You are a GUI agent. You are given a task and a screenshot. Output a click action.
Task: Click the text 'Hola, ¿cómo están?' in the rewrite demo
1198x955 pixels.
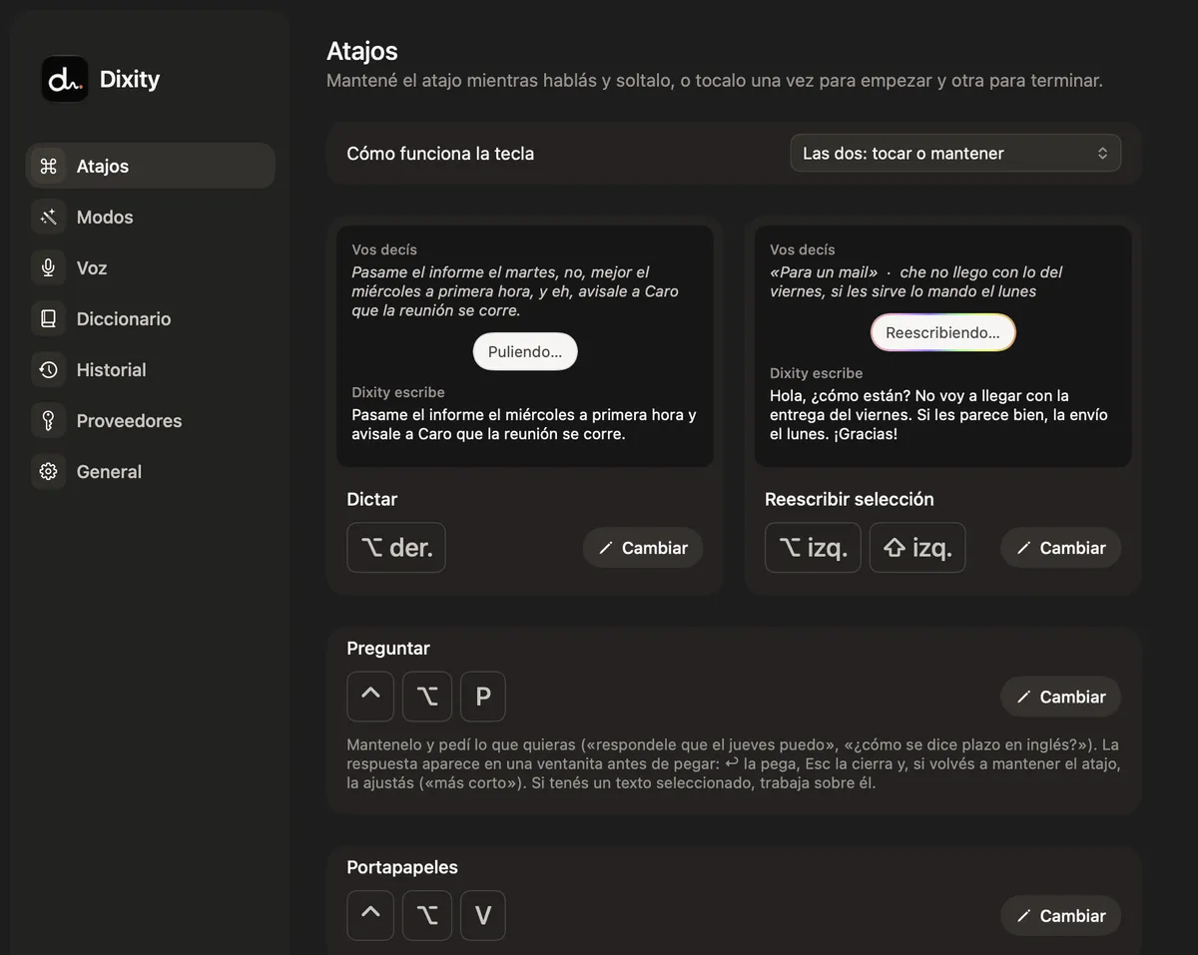pos(838,395)
